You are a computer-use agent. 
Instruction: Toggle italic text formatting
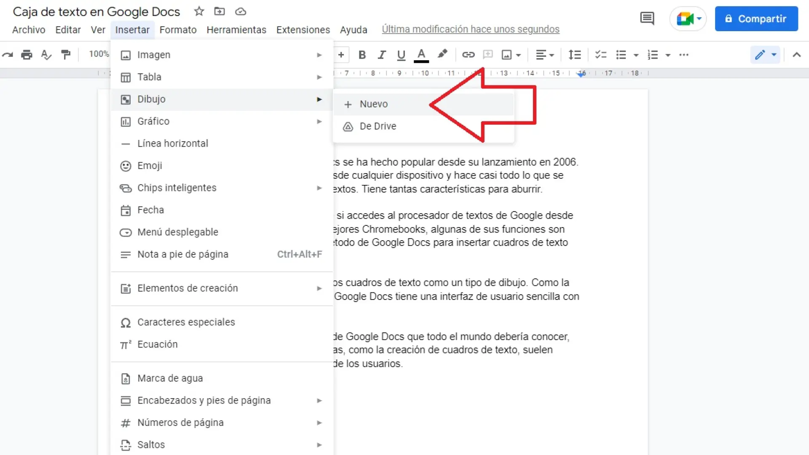[x=382, y=55]
